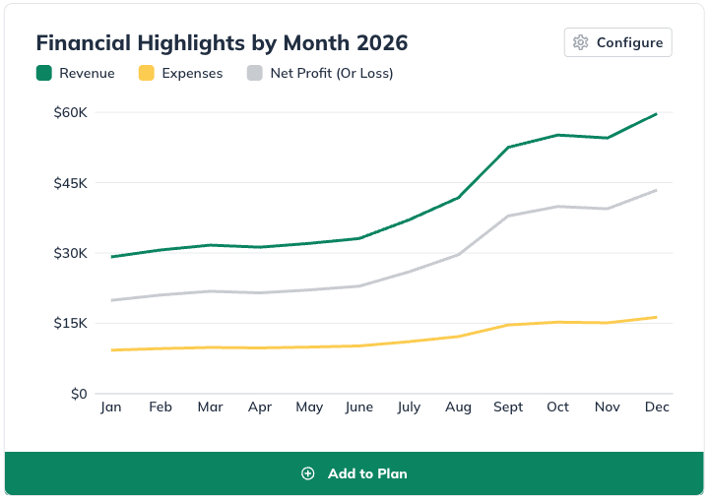Image resolution: width=709 pixels, height=501 pixels.
Task: Click the Oct month label
Action: click(558, 407)
